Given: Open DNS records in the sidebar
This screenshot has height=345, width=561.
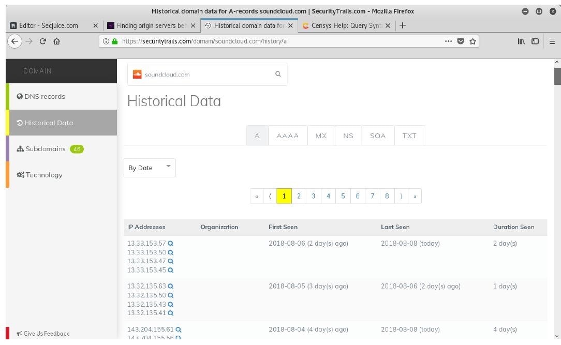Looking at the screenshot, I should 45,96.
